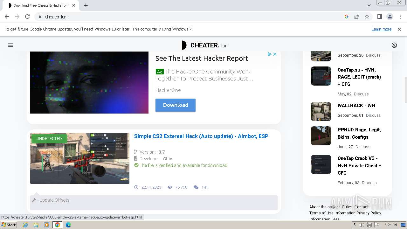Open Windows Start menu
The image size is (407, 229).
point(9,225)
